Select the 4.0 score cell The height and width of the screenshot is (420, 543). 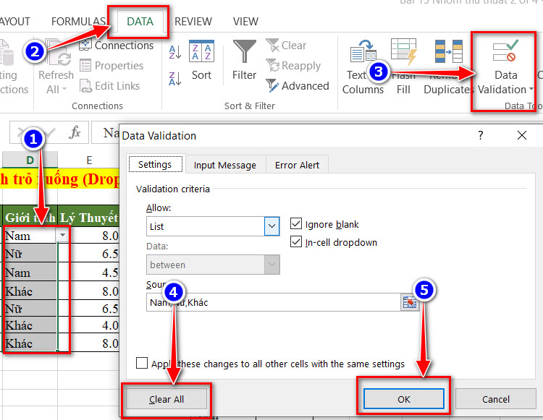(88, 325)
